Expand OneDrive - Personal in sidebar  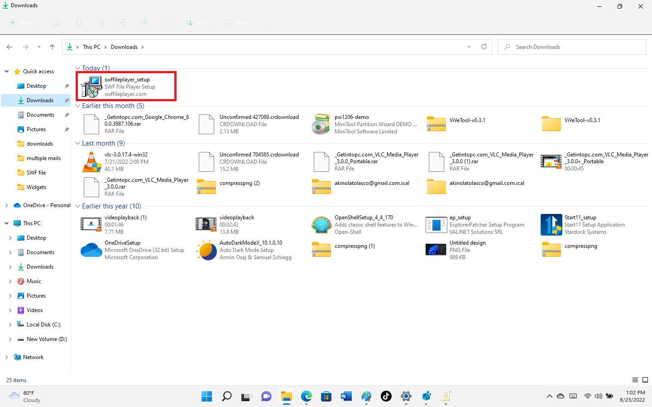pos(7,205)
